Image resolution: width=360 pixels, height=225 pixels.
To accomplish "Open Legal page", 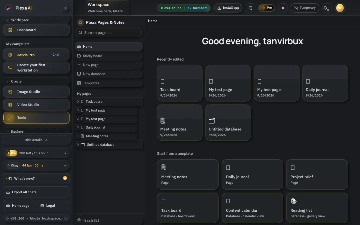I will (x=53, y=205).
